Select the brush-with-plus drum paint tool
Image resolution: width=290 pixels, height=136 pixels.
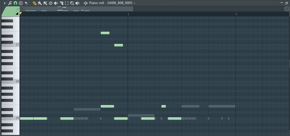click(45, 3)
